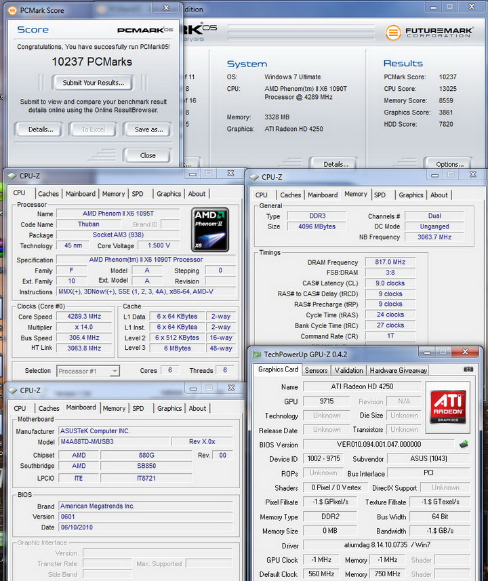
Task: Open SPD tab in top-left CPU-Z window
Action: tap(138, 194)
